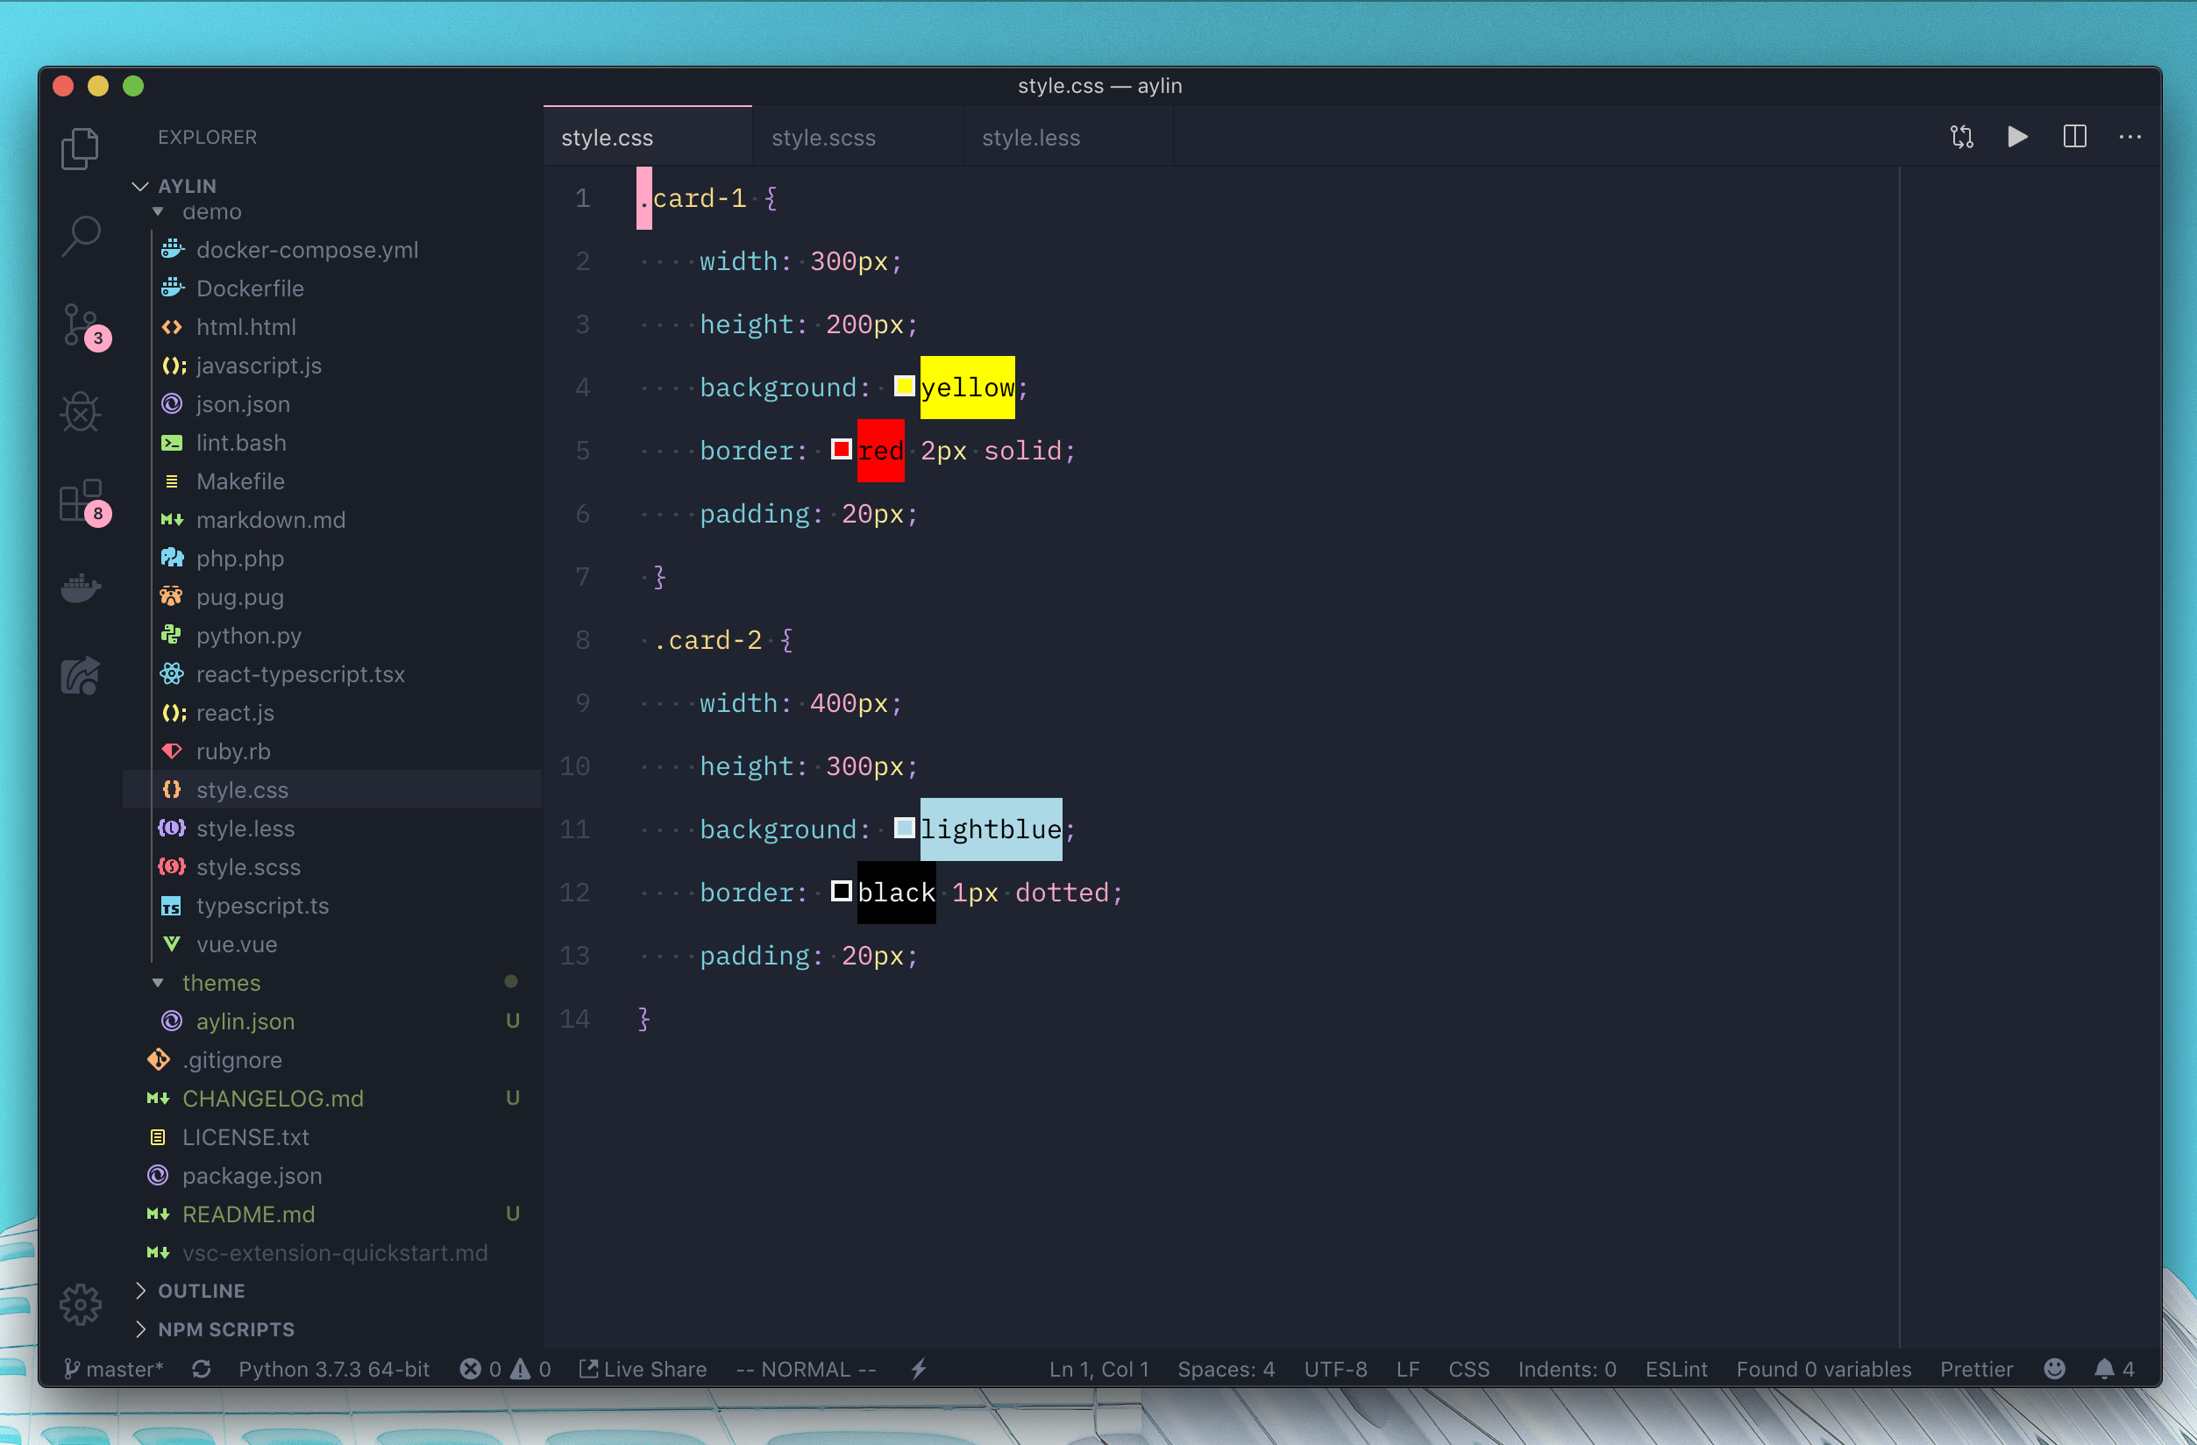Switch to the style.scss tab
This screenshot has height=1445, width=2197.
pyautogui.click(x=823, y=138)
